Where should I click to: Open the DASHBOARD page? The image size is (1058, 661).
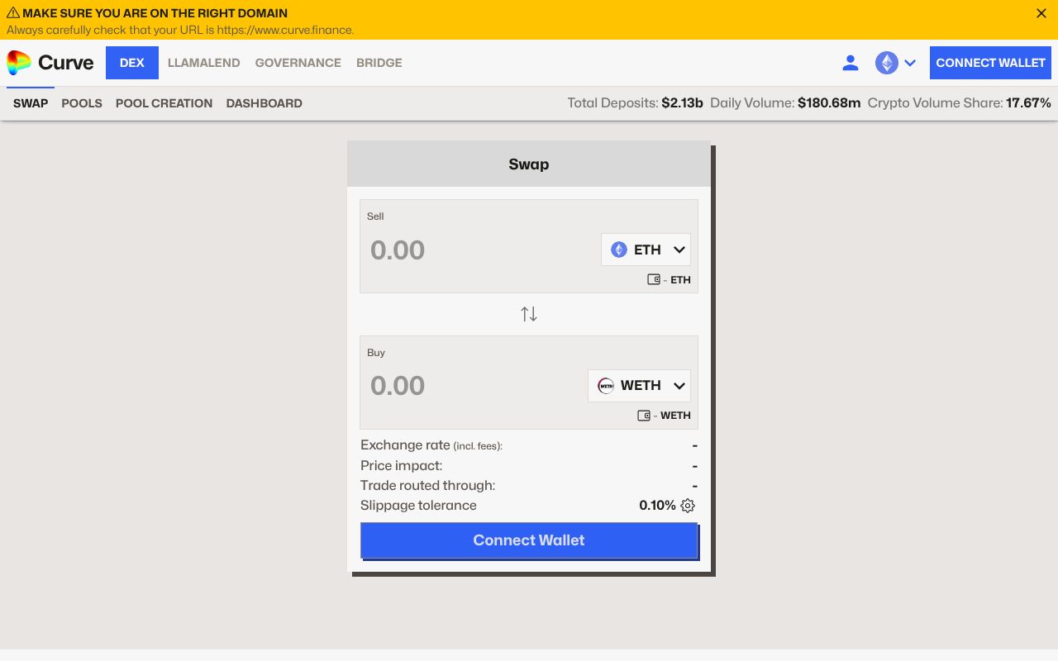264,103
